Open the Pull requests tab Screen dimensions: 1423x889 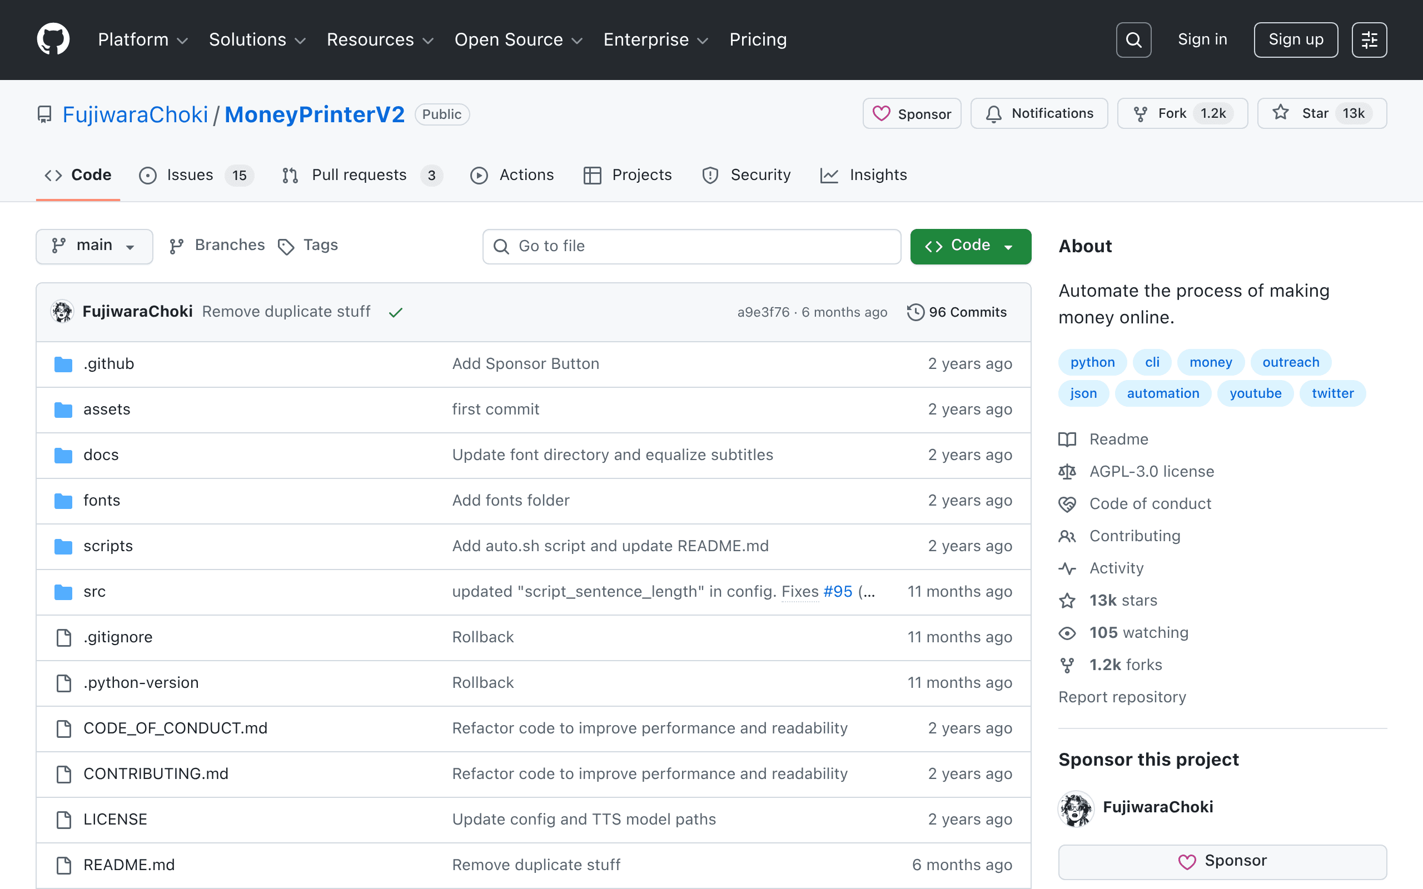(x=362, y=175)
